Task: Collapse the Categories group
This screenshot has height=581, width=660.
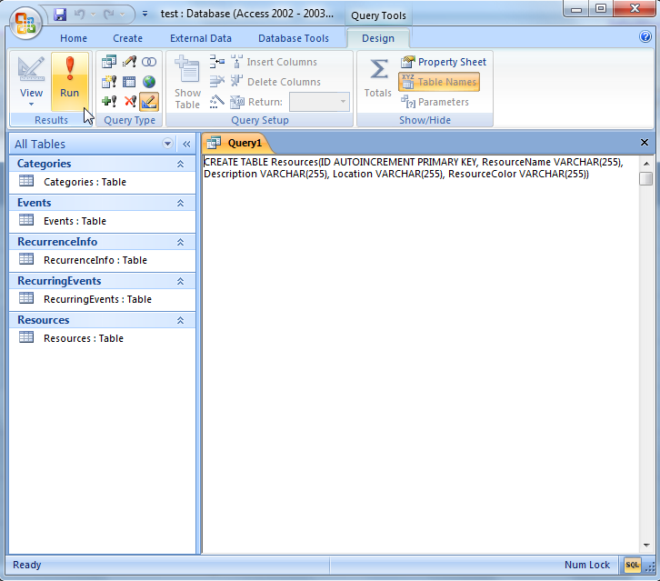Action: coord(180,164)
